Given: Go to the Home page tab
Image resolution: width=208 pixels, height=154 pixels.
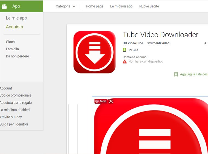Looking at the screenshot, I should coord(94,6).
